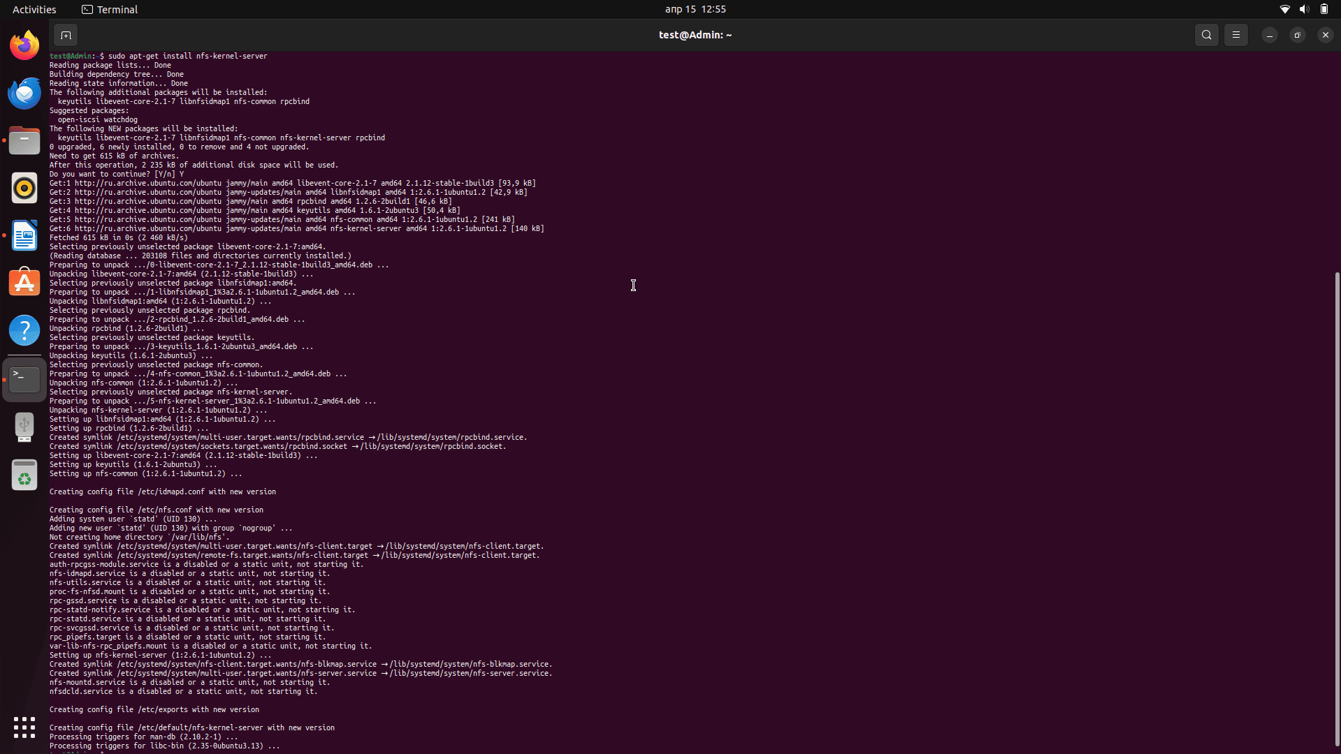The width and height of the screenshot is (1341, 754).
Task: Open the Trash from dock
Action: (x=24, y=475)
